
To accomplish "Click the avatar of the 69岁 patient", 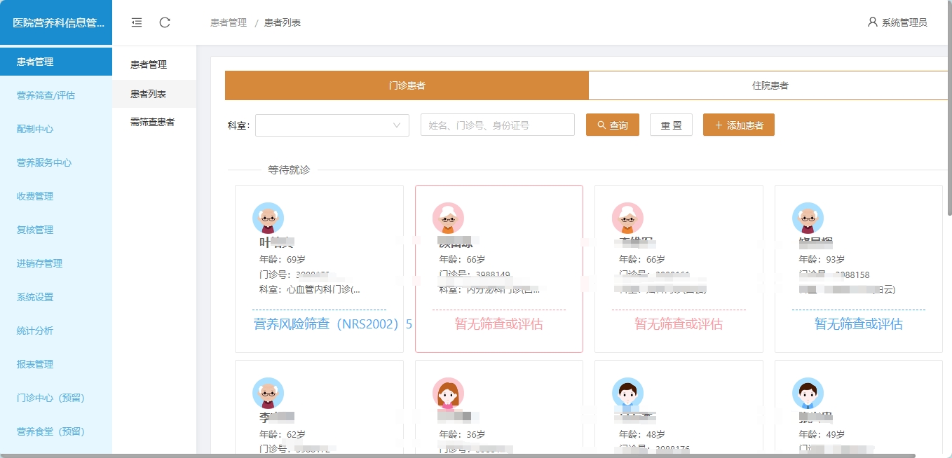I will tap(268, 218).
